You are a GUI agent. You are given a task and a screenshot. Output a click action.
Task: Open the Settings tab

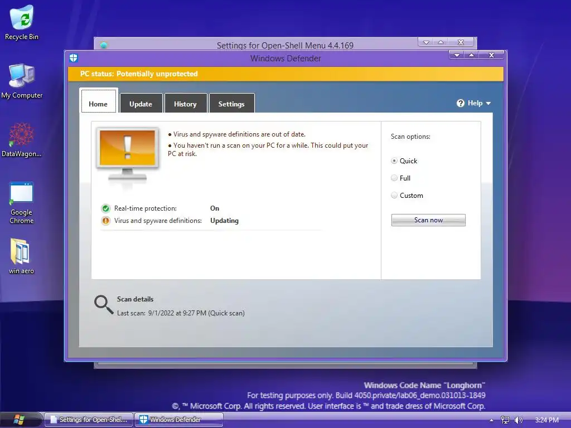click(231, 103)
